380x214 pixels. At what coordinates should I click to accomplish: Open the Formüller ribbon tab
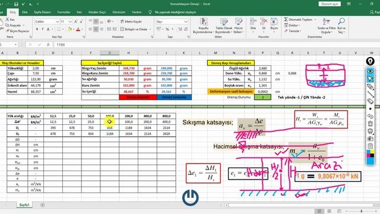click(x=64, y=12)
